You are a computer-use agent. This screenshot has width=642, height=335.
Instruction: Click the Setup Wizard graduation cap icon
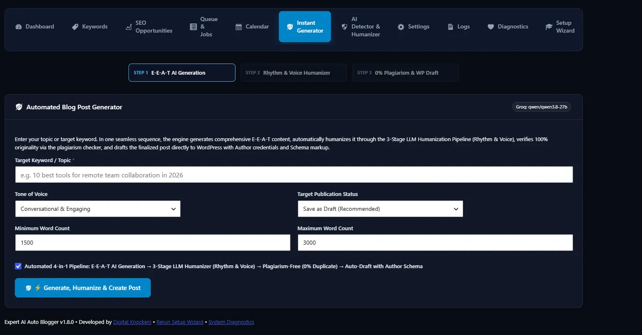point(549,27)
